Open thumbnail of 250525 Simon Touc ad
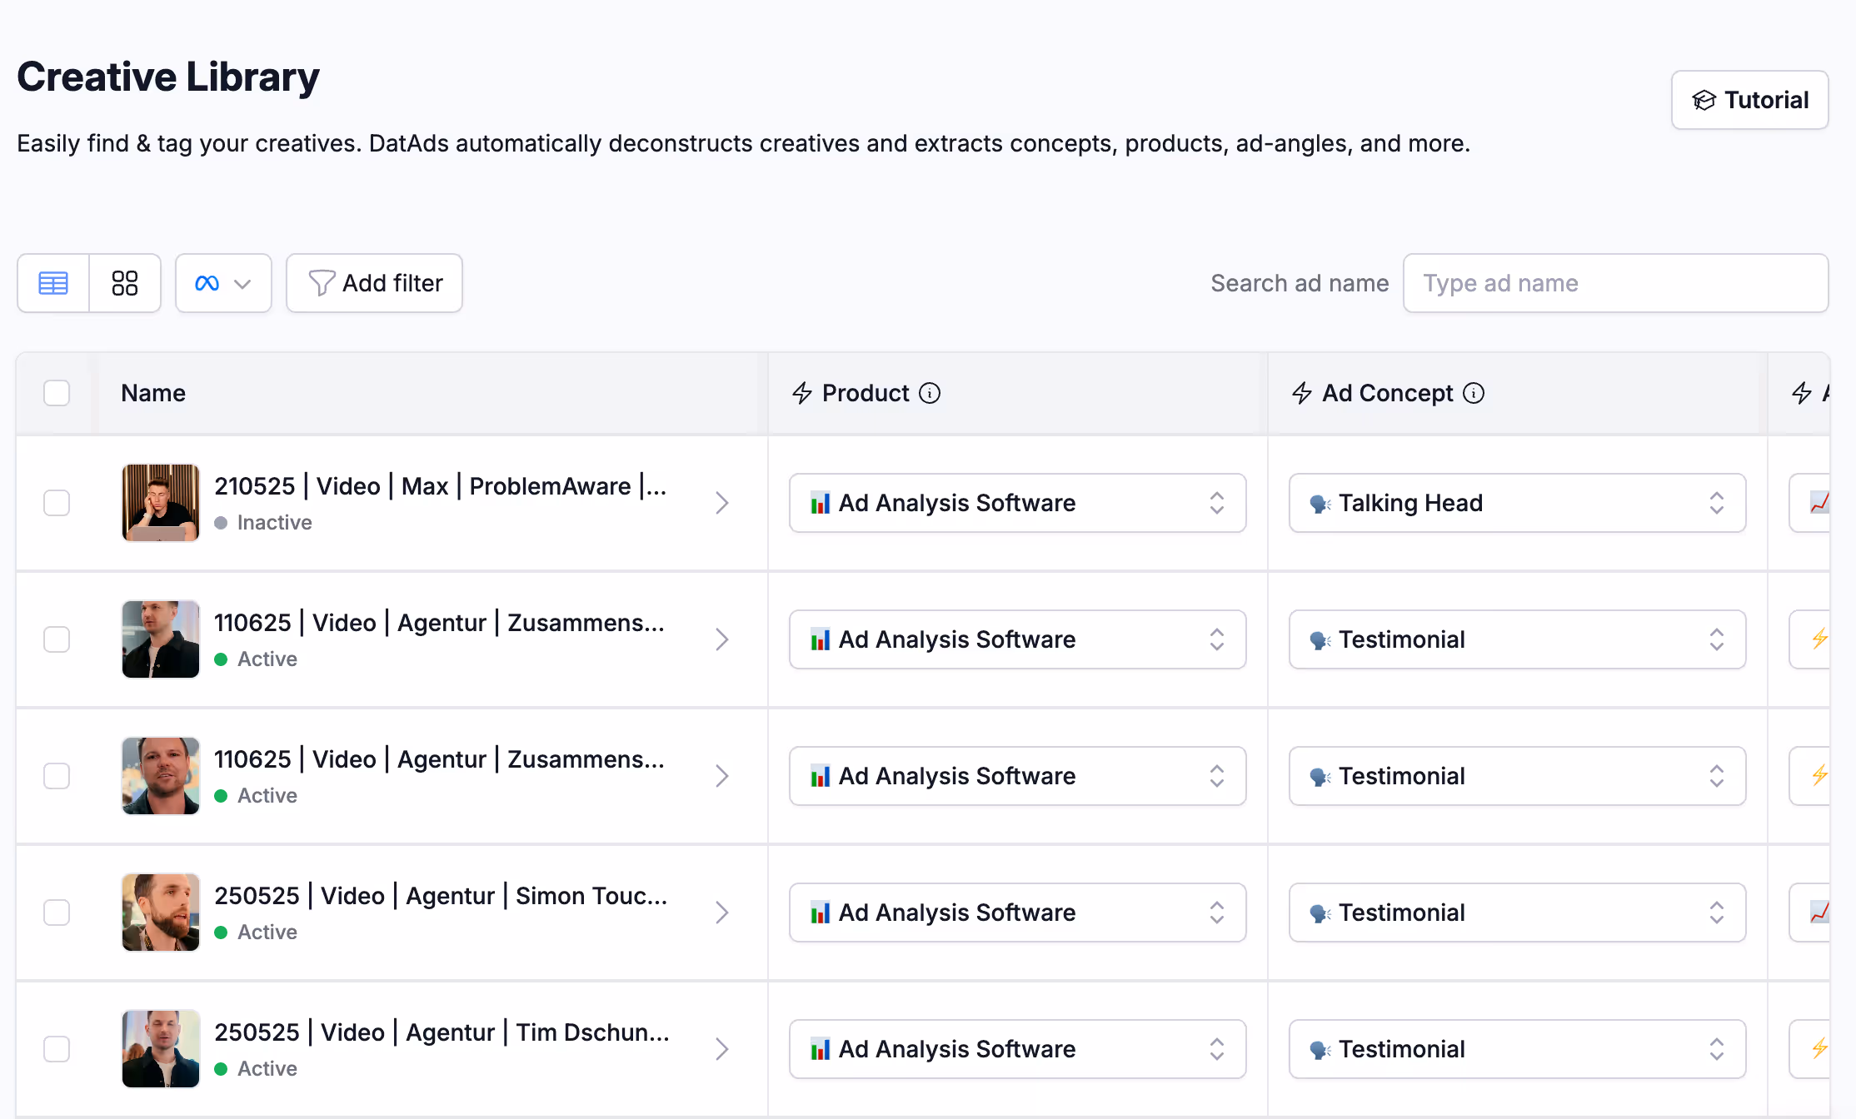The image size is (1856, 1119). tap(161, 913)
